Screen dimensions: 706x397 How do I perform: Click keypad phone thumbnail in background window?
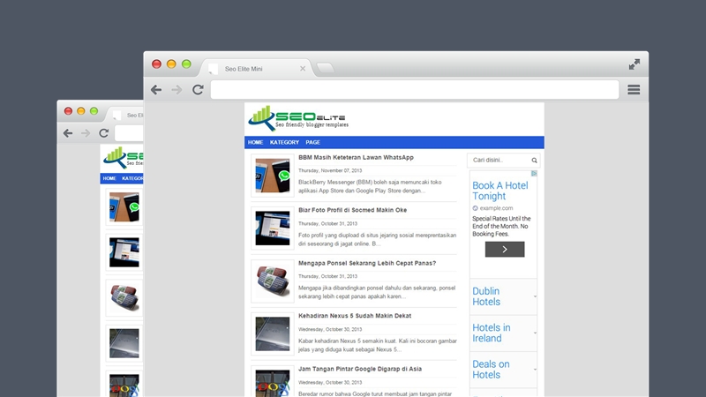click(x=124, y=298)
